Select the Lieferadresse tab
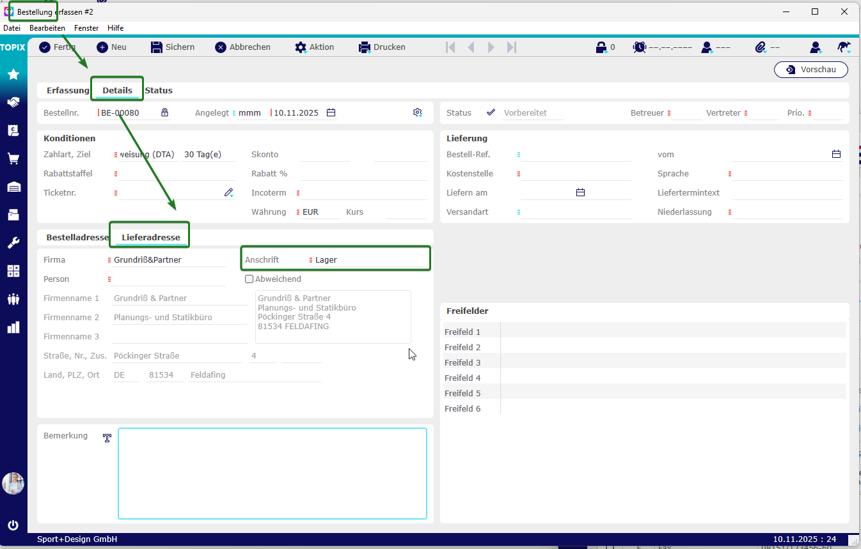 (x=151, y=238)
